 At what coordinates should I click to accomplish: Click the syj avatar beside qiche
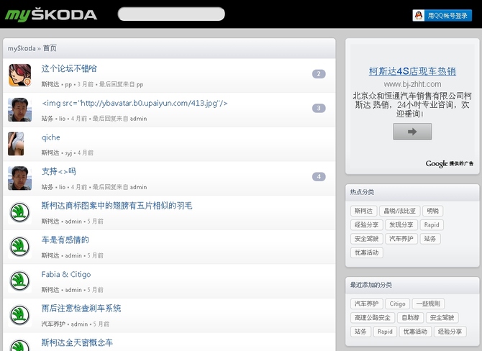(16, 144)
